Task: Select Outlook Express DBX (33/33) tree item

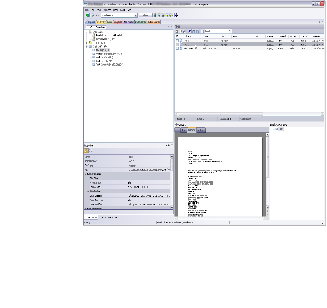Action: point(109,54)
